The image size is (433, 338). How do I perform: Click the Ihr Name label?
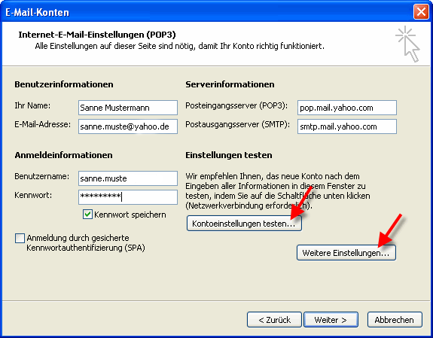click(x=32, y=105)
